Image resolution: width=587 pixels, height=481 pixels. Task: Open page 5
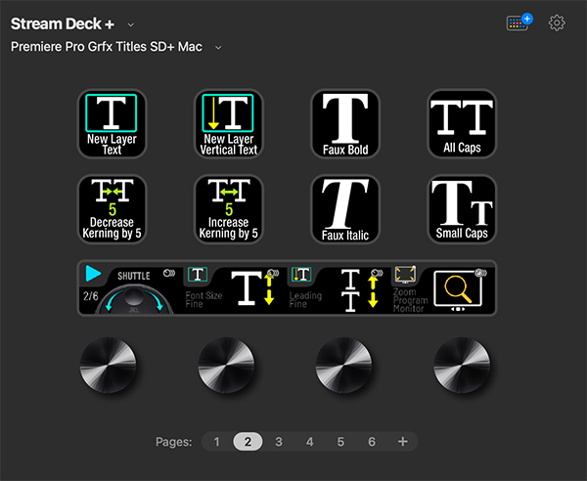tap(340, 442)
